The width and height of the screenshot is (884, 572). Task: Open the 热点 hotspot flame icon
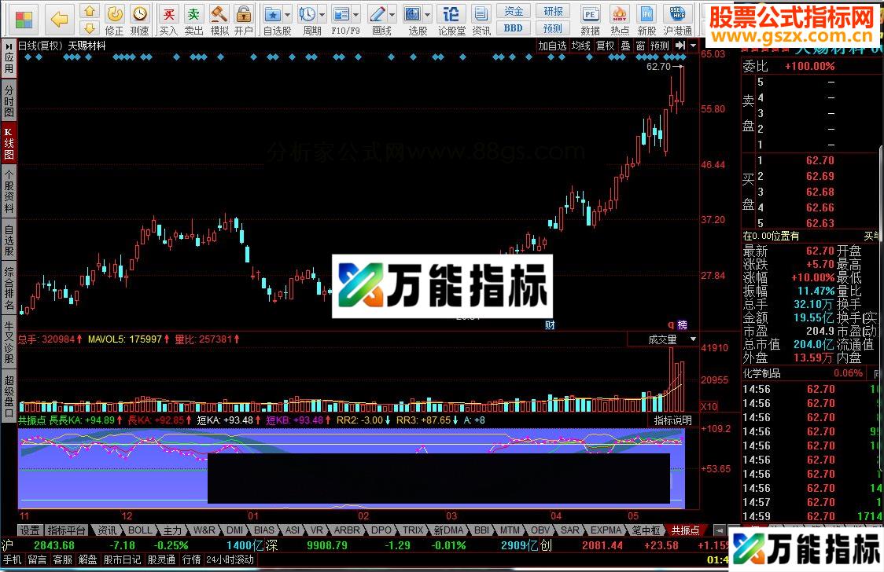(x=620, y=14)
